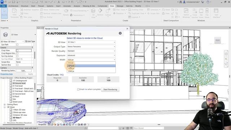Open the Render Quality dropdown
Image resolution: width=231 pixels, height=130 pixels.
click(x=91, y=51)
